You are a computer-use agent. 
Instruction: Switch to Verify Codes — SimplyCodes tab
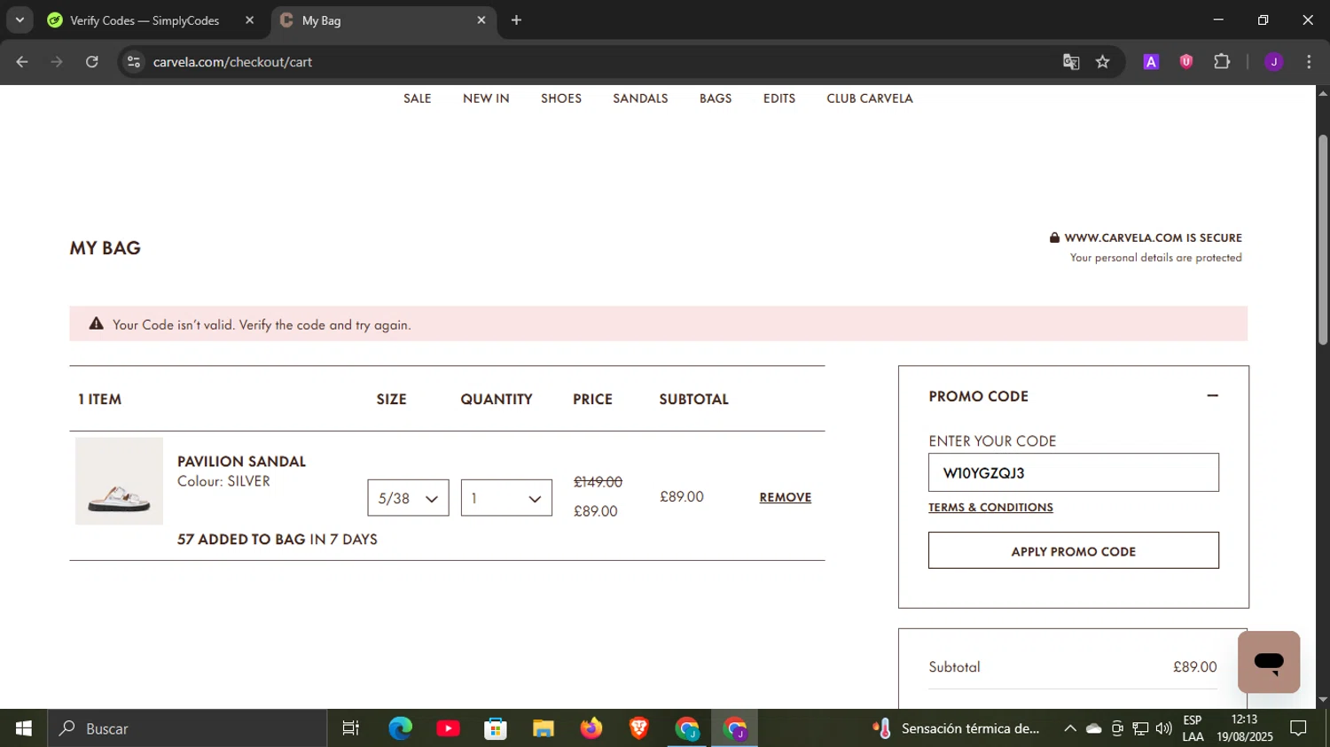[144, 20]
